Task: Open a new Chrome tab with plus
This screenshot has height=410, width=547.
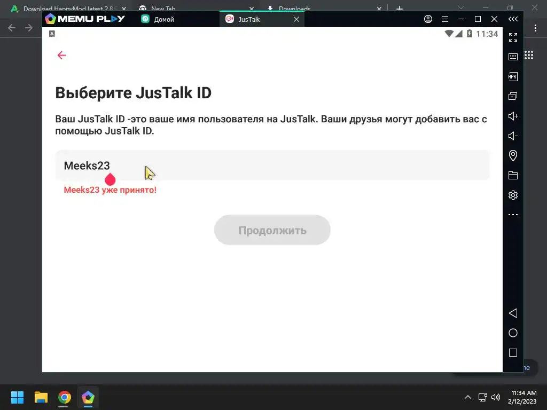Action: tap(400, 9)
